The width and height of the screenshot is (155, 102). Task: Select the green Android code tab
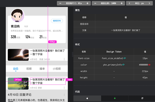[115, 98]
